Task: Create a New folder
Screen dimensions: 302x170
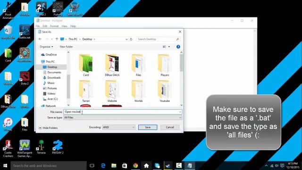Action: (66, 47)
